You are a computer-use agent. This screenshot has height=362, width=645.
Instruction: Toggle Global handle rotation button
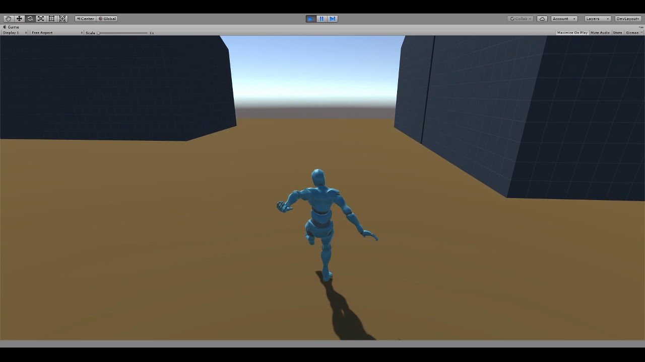[x=107, y=19]
